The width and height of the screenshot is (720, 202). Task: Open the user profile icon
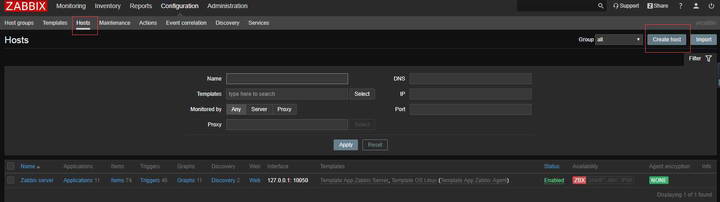click(696, 6)
